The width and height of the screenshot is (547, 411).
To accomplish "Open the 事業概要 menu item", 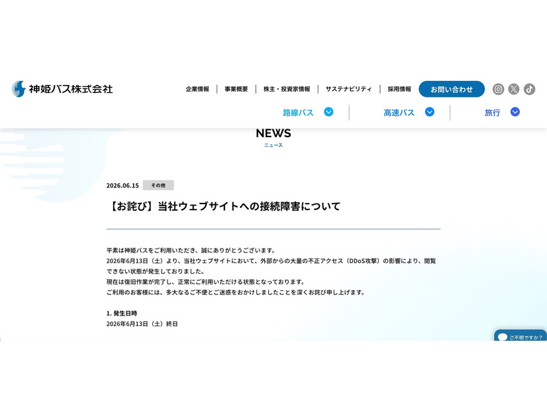I will pyautogui.click(x=236, y=89).
